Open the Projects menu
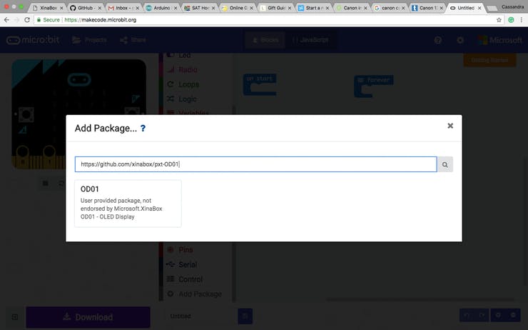528x330 pixels. coord(89,40)
